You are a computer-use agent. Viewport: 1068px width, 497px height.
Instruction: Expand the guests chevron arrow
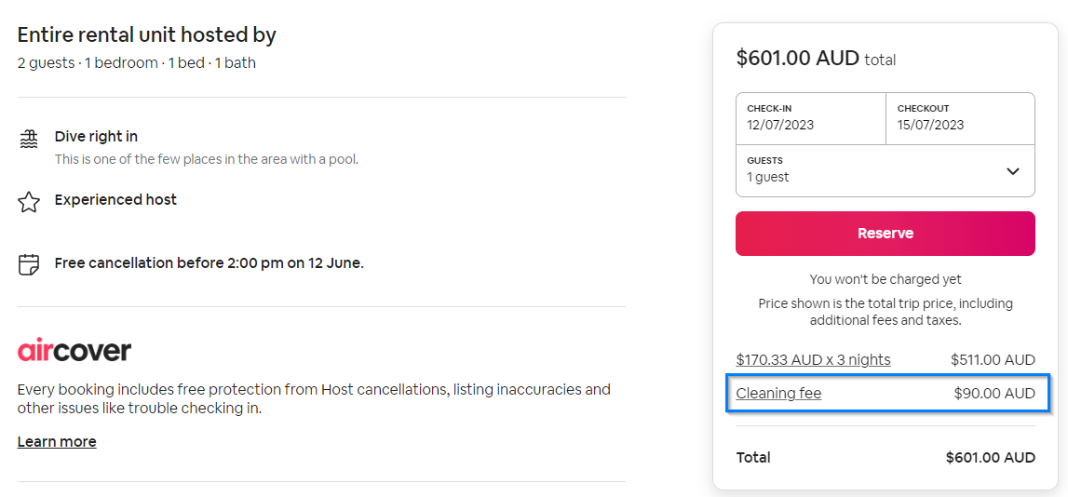pos(1013,171)
